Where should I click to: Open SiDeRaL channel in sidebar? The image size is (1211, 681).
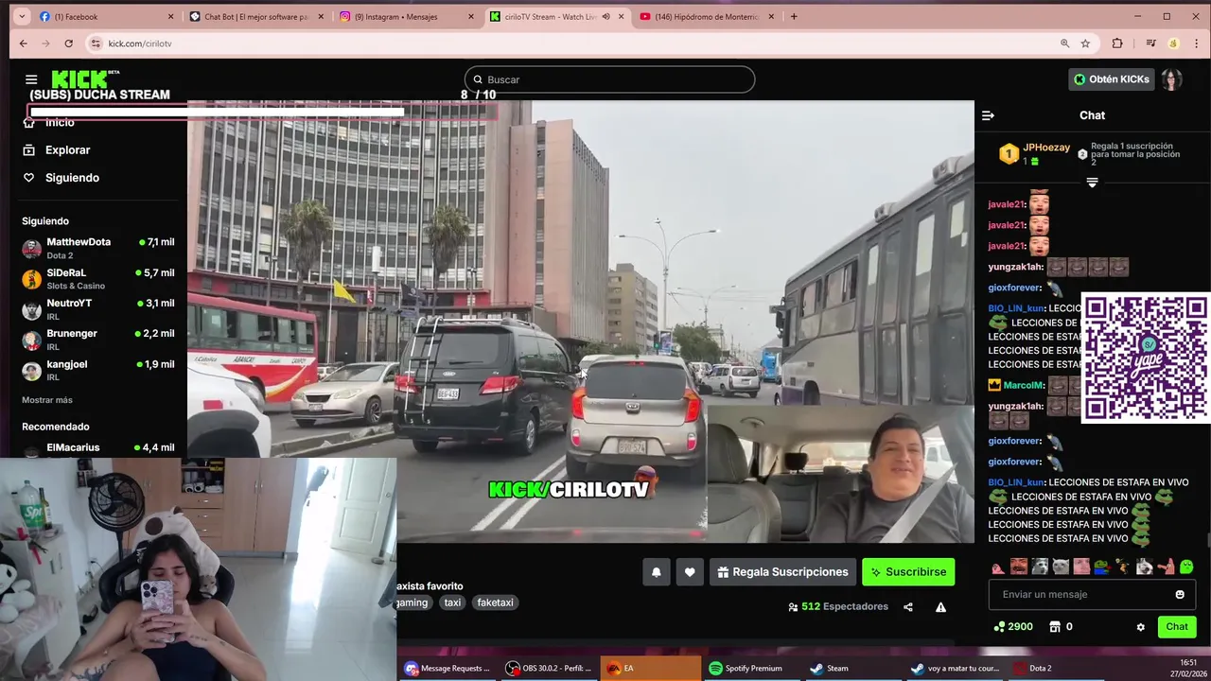coord(98,279)
